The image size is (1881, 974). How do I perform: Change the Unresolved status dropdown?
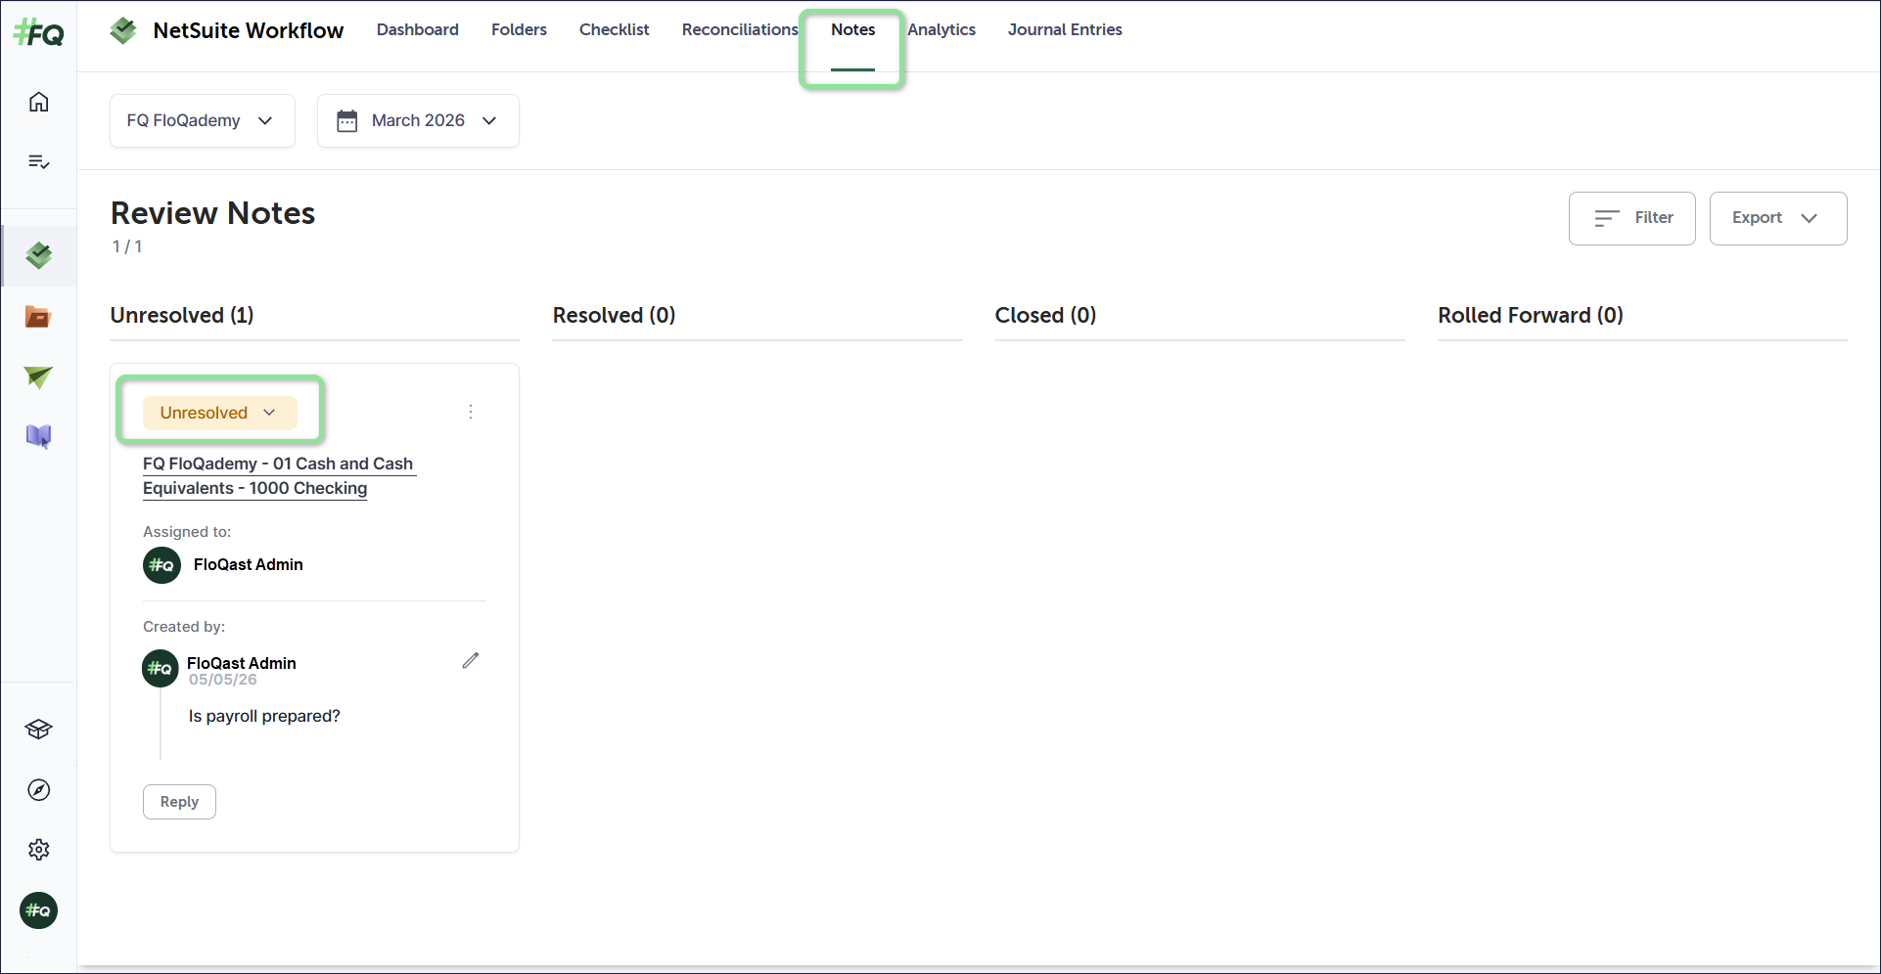[x=219, y=413]
